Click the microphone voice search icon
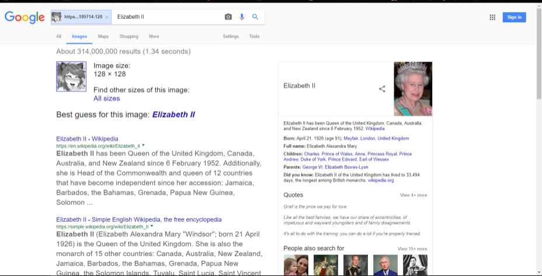This screenshot has height=276, width=542. (x=242, y=17)
